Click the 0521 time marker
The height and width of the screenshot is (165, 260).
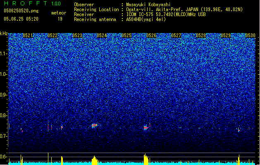pos(28,35)
